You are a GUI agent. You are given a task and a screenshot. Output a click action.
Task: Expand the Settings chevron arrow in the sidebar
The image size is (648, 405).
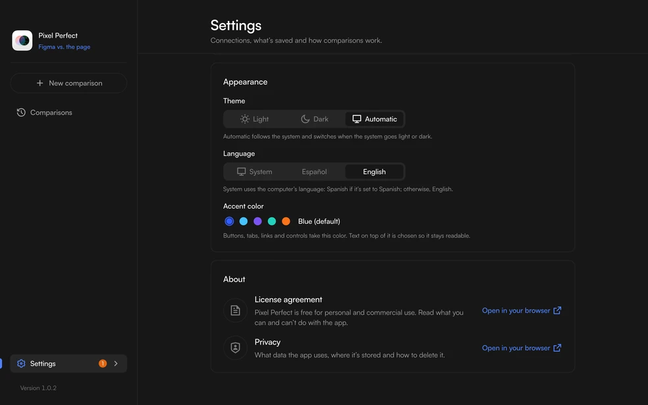coord(116,364)
